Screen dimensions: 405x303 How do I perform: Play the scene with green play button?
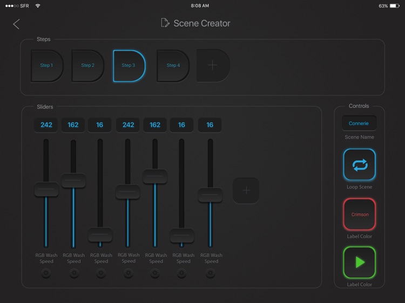pos(359,263)
